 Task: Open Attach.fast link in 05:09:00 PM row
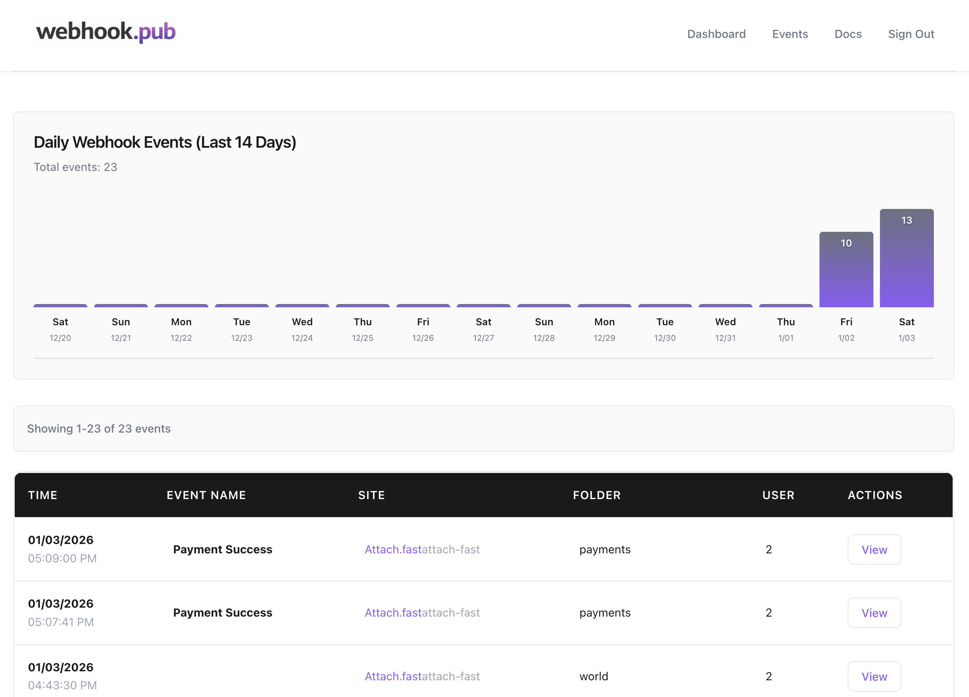393,549
